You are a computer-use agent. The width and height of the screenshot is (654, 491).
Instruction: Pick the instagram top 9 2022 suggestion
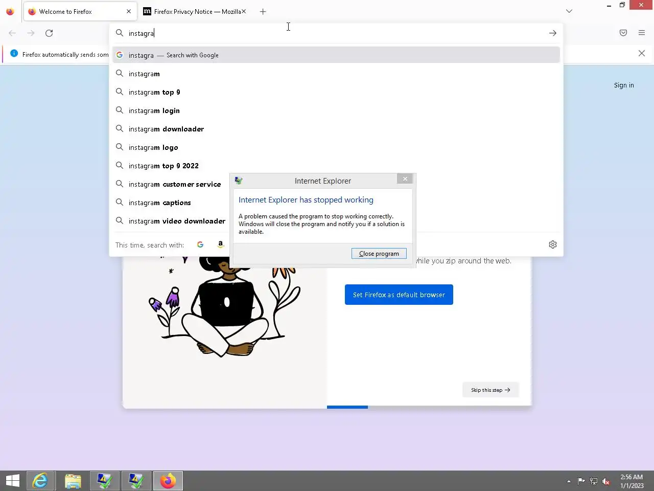tap(336, 166)
